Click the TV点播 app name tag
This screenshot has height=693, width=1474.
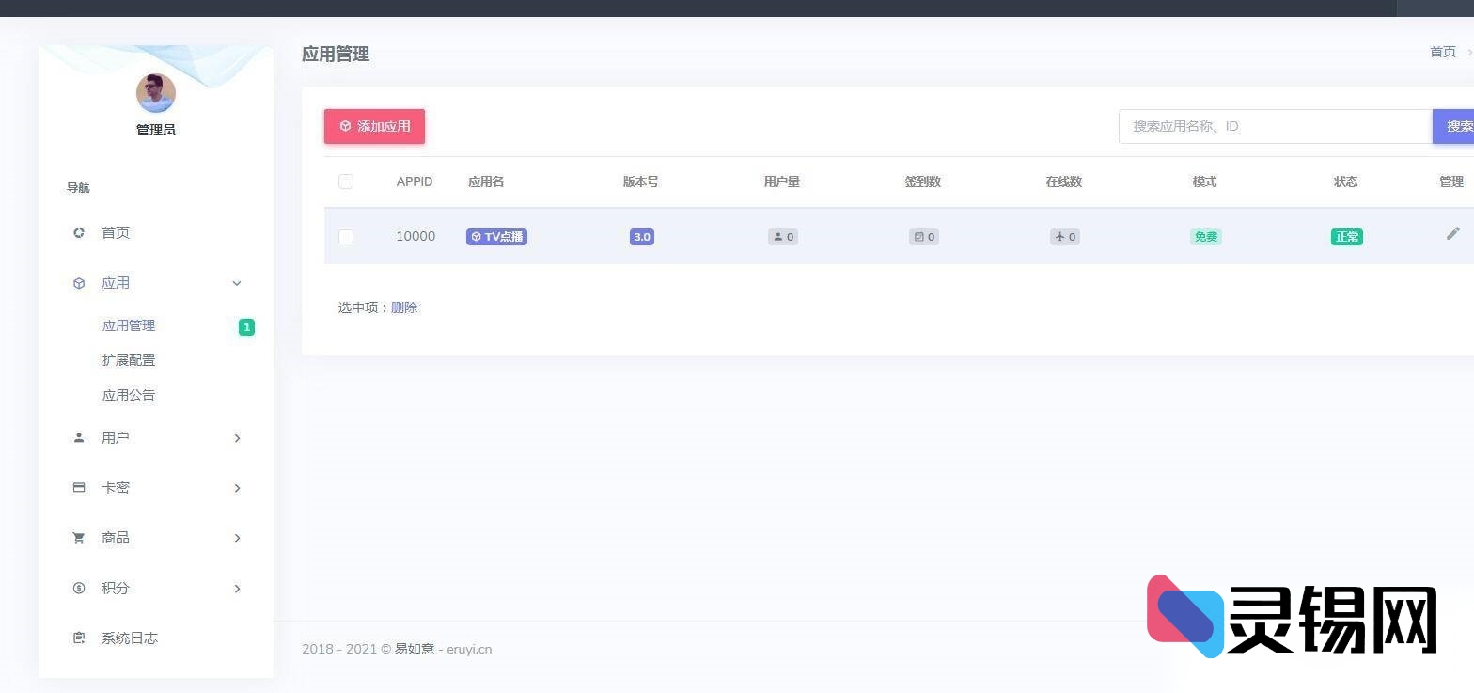[496, 237]
